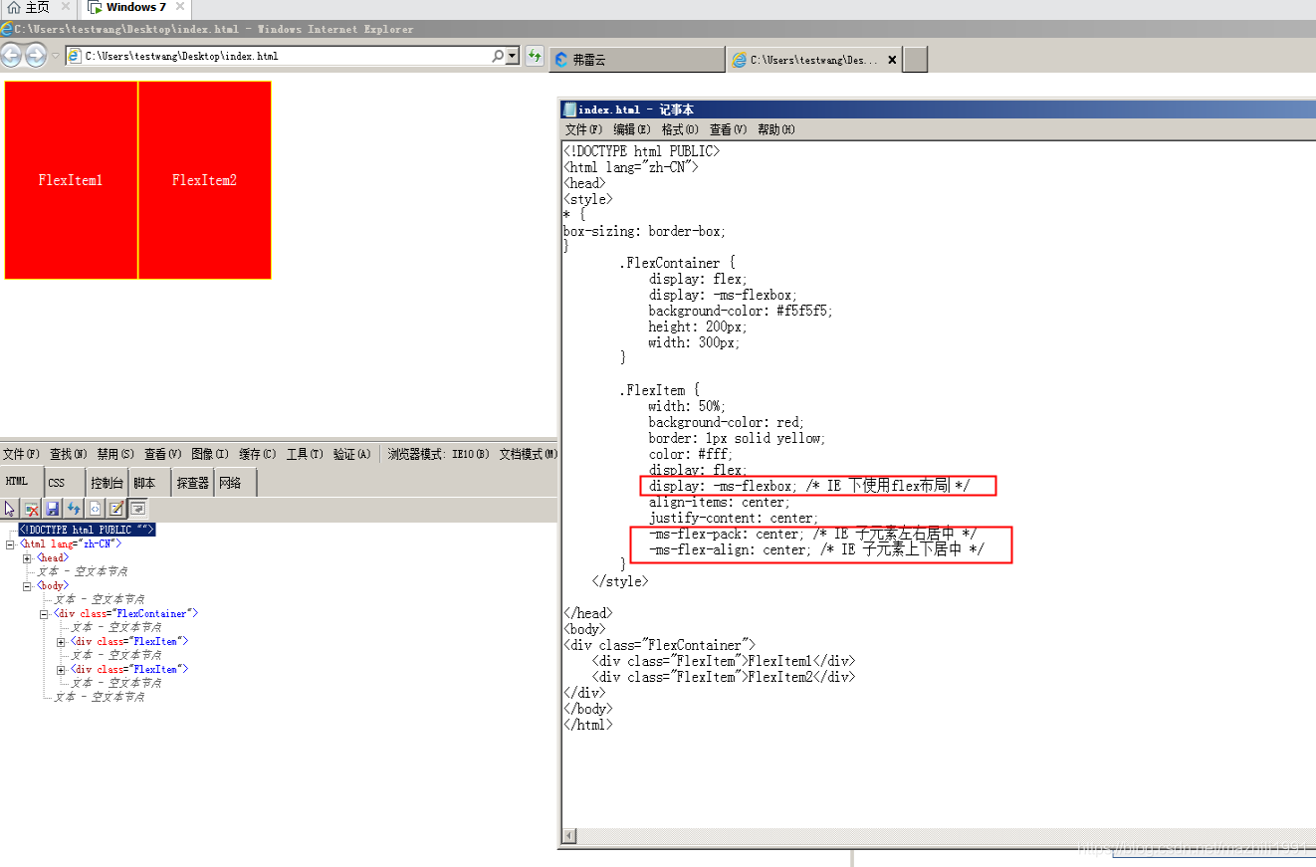This screenshot has height=867, width=1316.
Task: Close the 主页 tab
Action: (66, 7)
